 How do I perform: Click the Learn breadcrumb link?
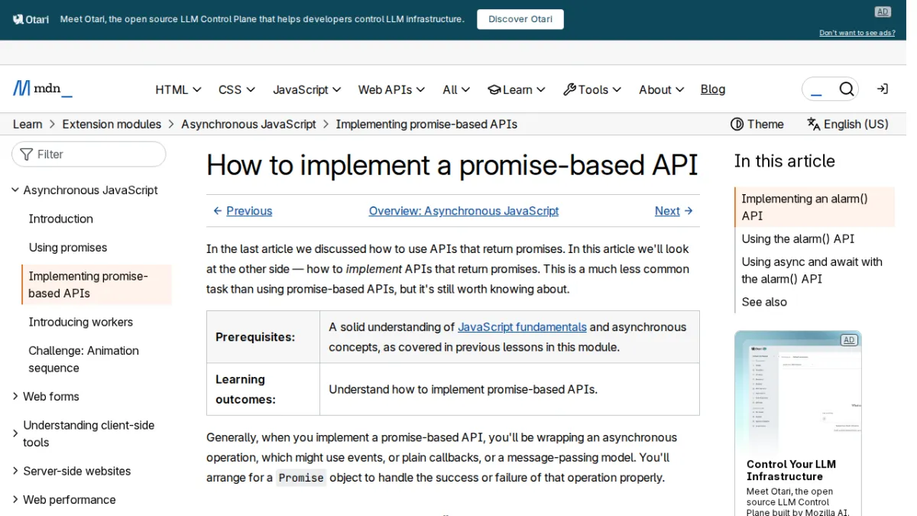[28, 124]
